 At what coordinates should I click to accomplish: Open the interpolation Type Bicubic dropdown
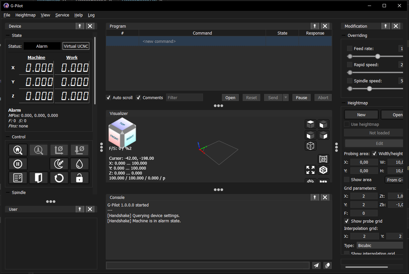(x=380, y=245)
